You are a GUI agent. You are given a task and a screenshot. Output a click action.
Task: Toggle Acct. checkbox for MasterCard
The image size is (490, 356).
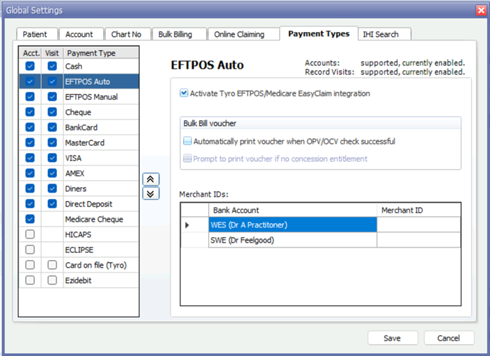pos(30,143)
